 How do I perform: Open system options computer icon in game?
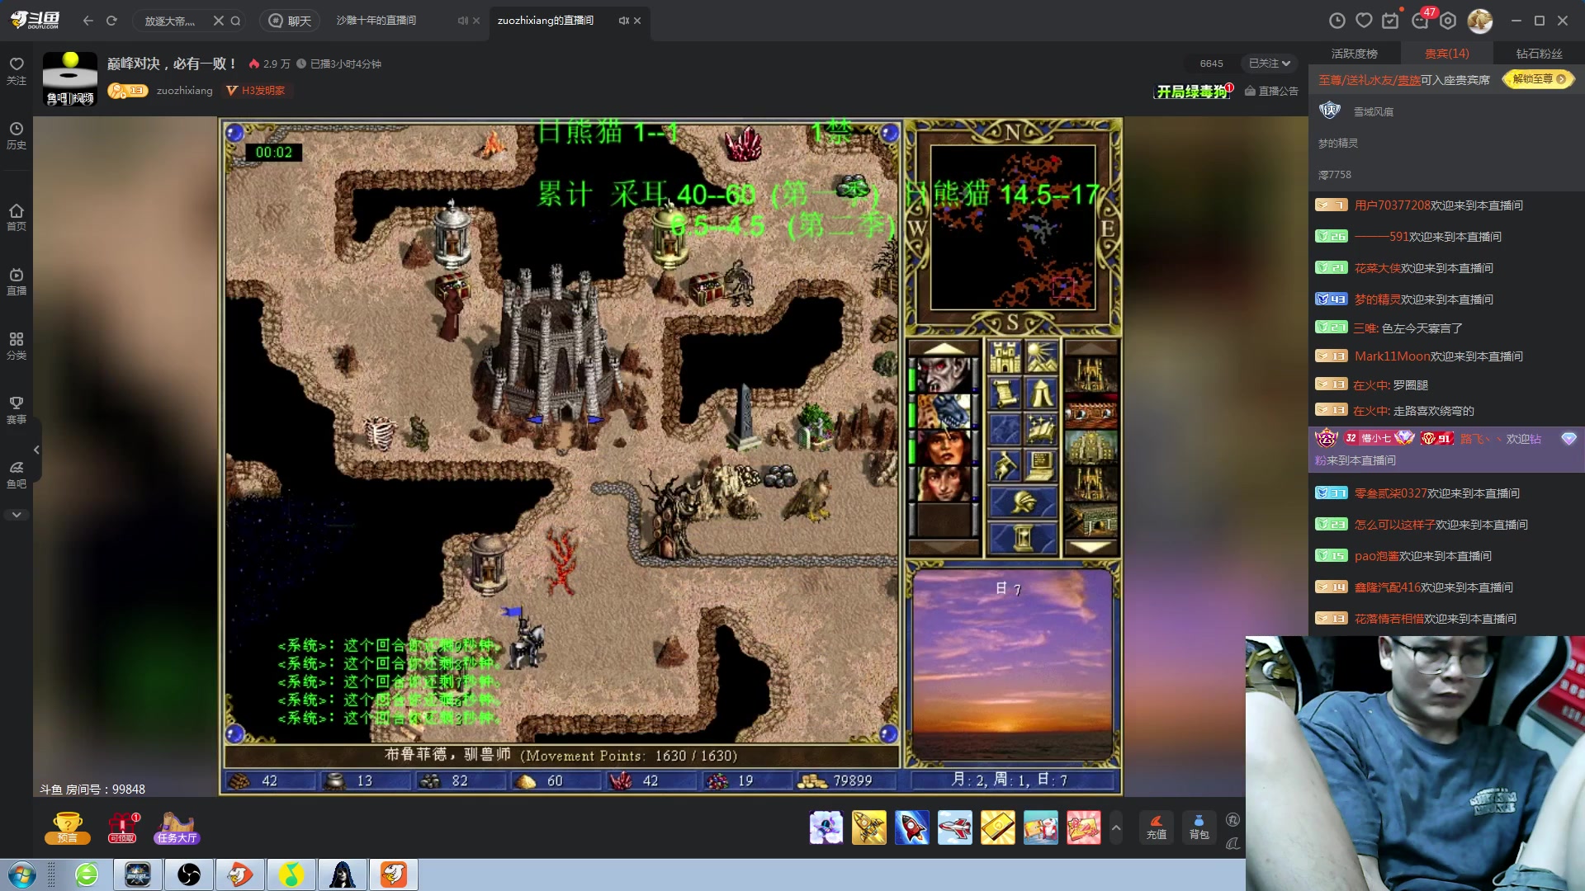click(1041, 466)
